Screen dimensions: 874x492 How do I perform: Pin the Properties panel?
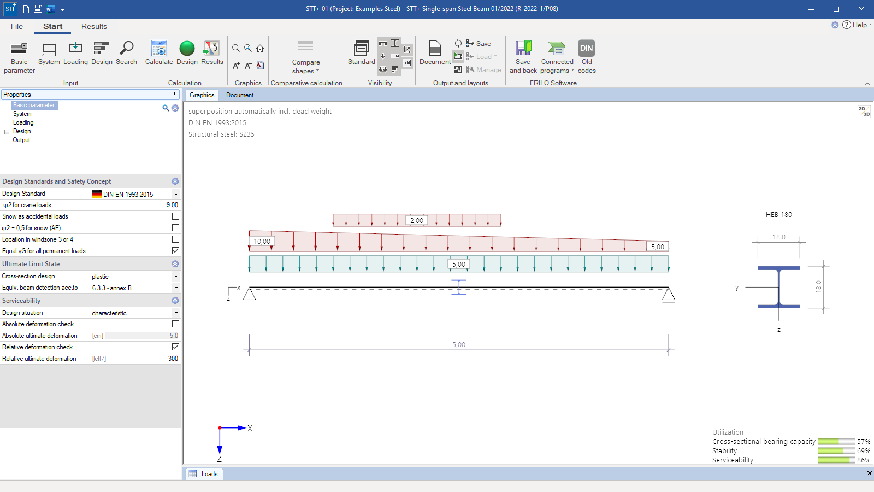174,95
